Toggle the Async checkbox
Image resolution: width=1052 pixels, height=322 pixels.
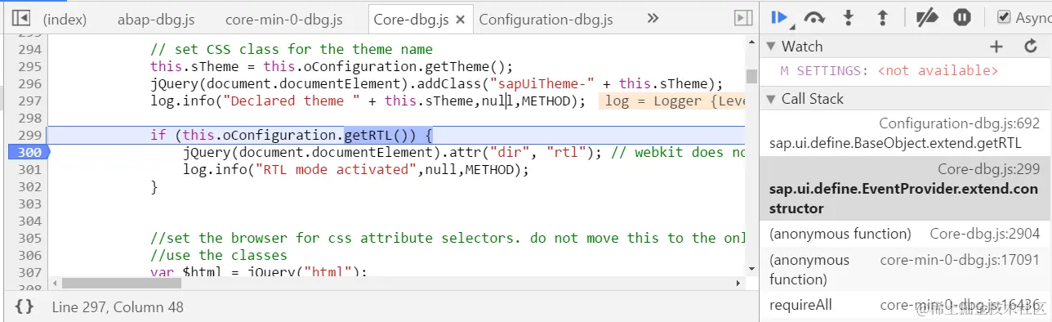(x=1004, y=17)
